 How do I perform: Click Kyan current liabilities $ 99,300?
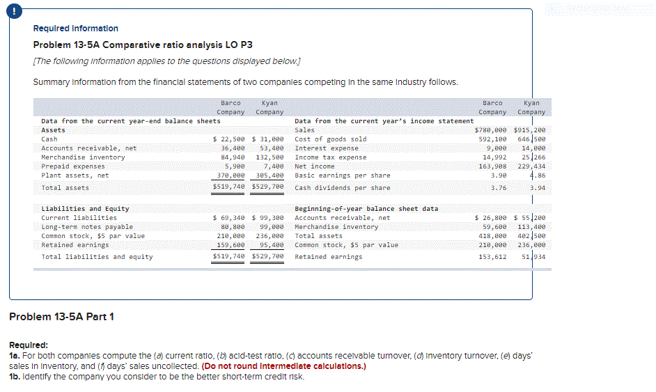pos(267,217)
